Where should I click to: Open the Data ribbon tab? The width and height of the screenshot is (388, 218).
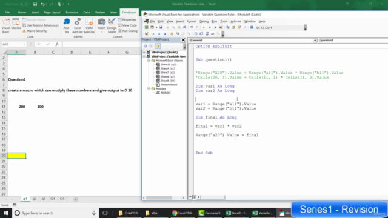coord(87,12)
